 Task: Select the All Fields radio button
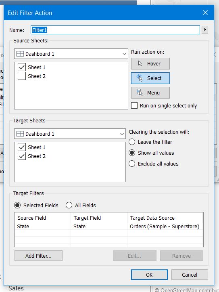[69, 205]
